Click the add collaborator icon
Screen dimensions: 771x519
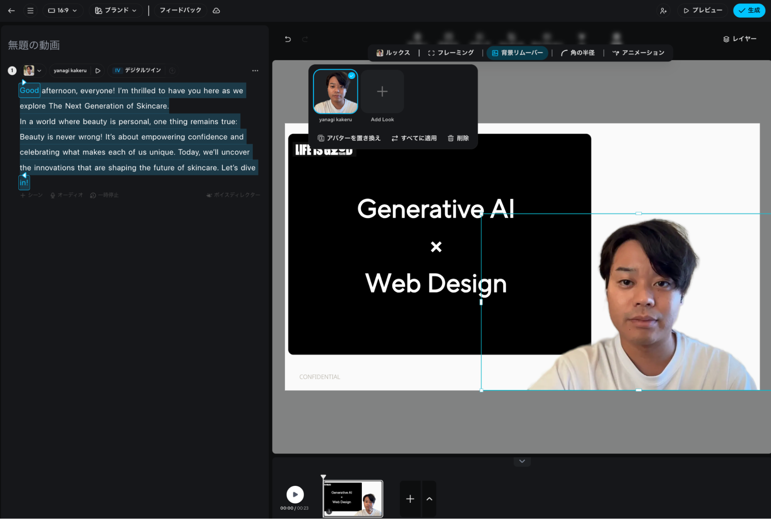click(x=663, y=11)
